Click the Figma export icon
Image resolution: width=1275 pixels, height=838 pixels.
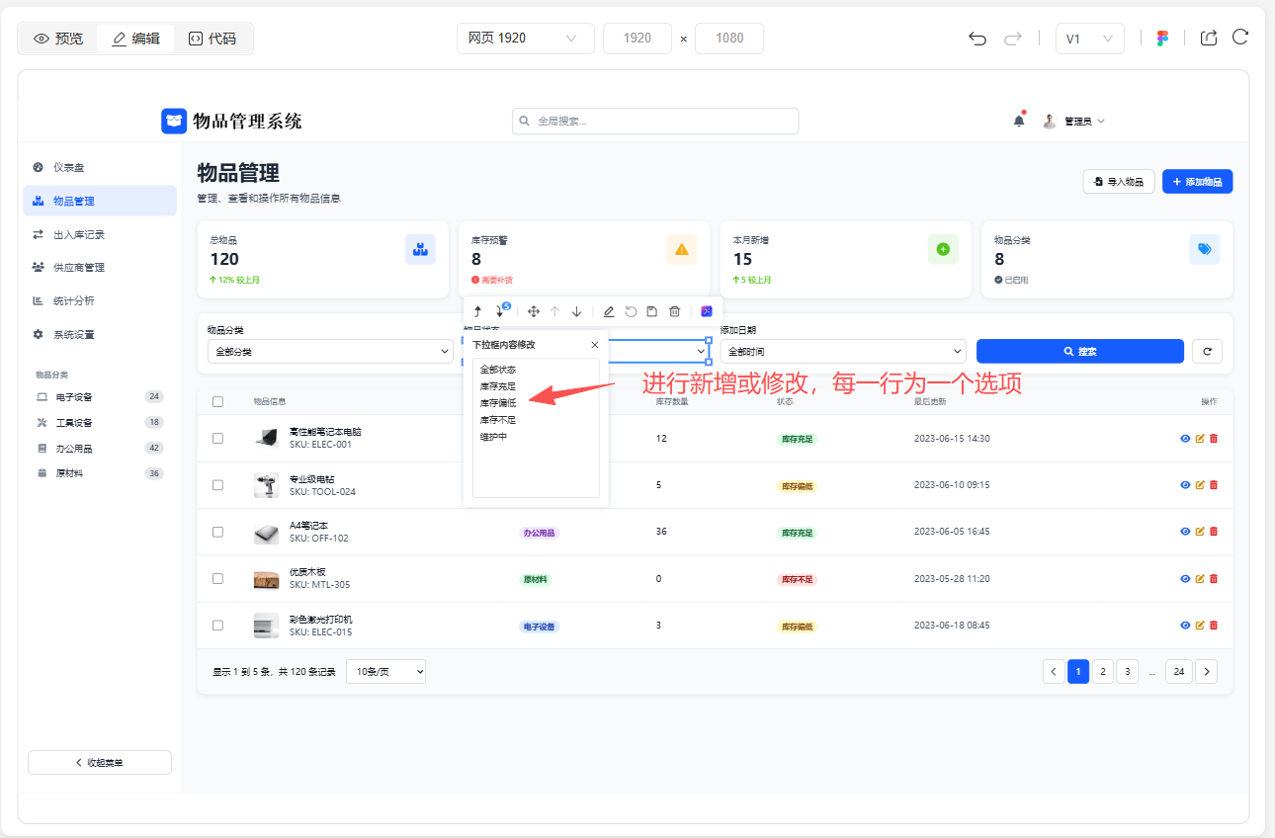pyautogui.click(x=1162, y=39)
